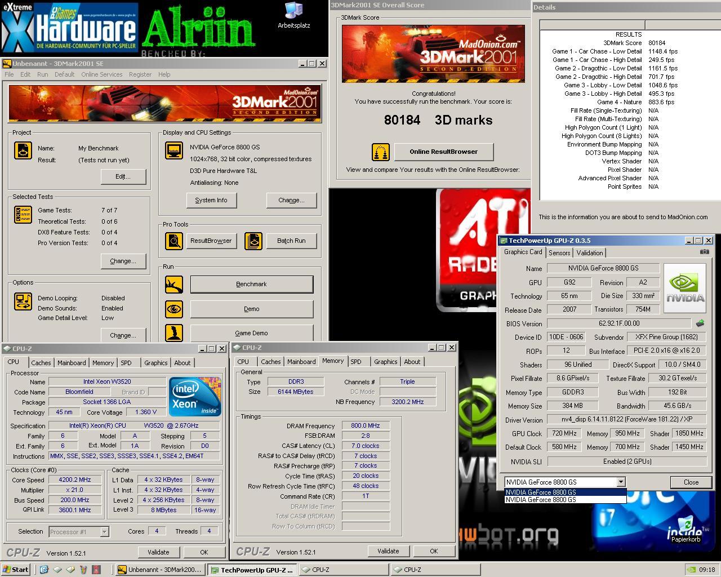Click Close button in GPU-Z
This screenshot has height=577, width=721.
click(691, 482)
